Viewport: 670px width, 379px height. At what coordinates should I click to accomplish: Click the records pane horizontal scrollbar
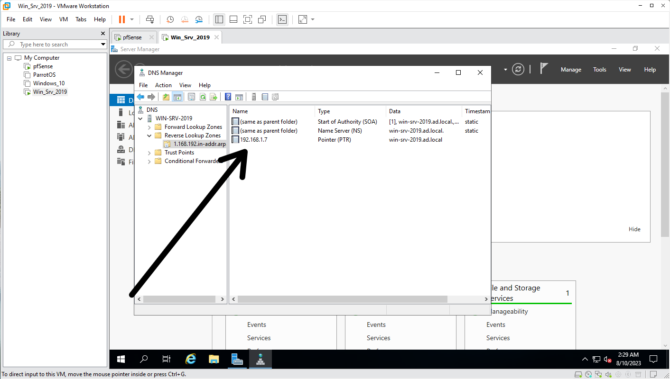point(343,299)
